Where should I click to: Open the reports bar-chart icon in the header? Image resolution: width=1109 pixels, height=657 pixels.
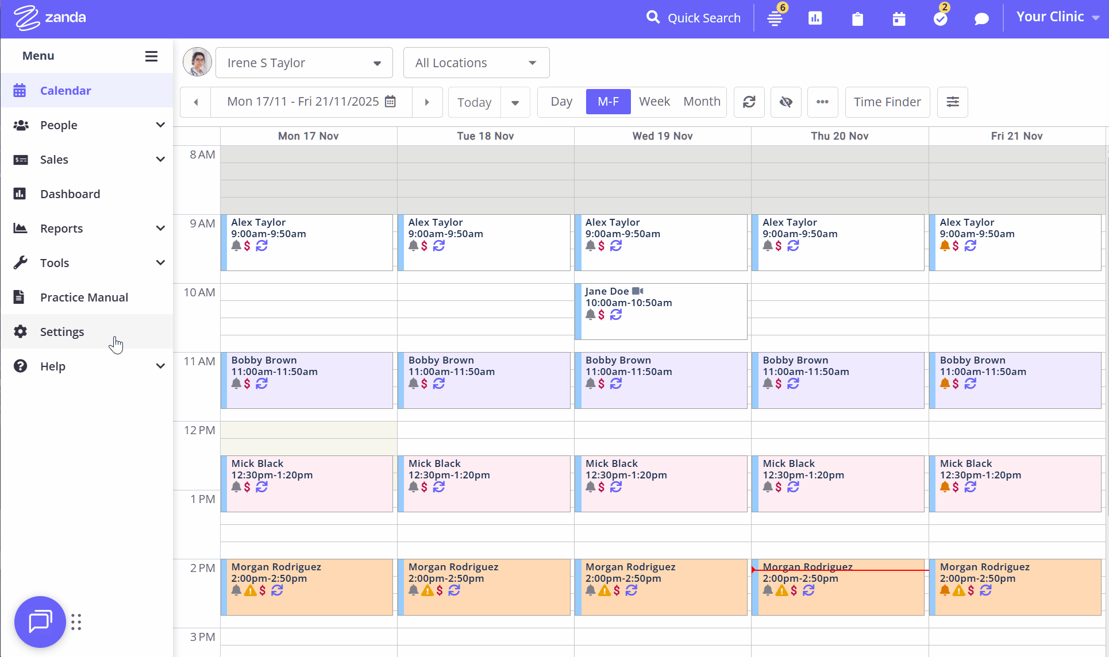[x=815, y=18]
